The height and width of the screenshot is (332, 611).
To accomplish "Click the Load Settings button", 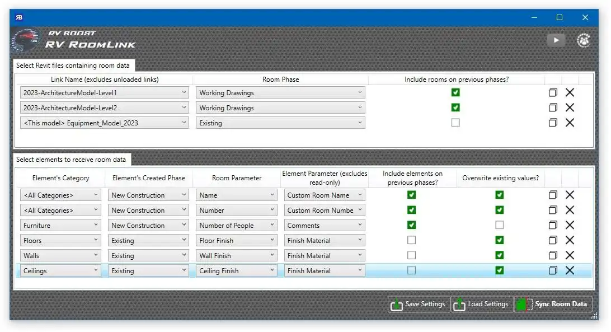I will coord(482,305).
